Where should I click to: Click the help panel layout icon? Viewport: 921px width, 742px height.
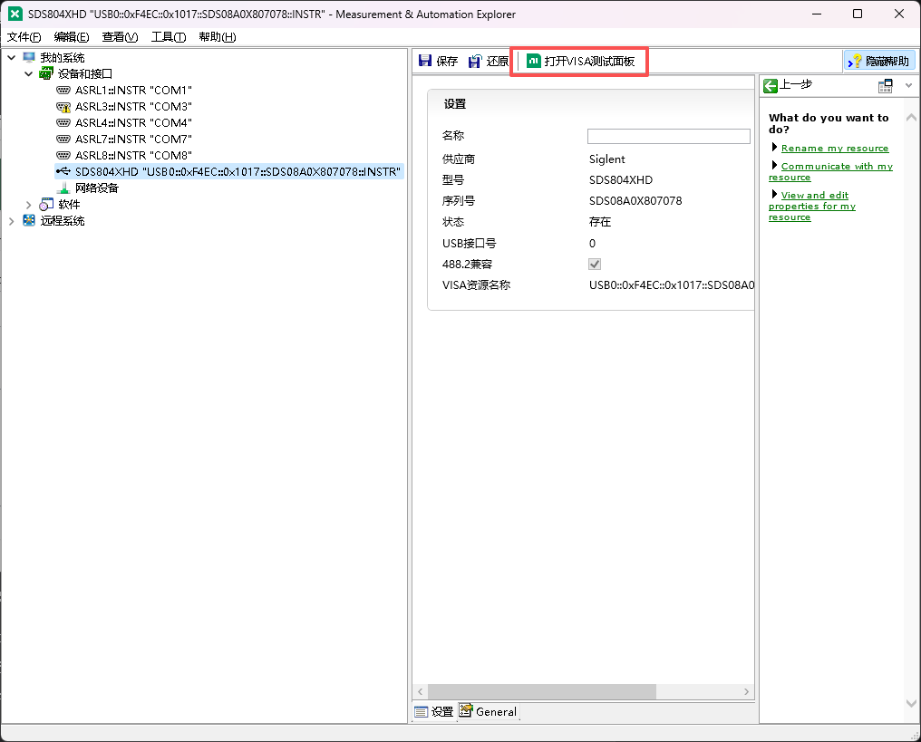(885, 86)
